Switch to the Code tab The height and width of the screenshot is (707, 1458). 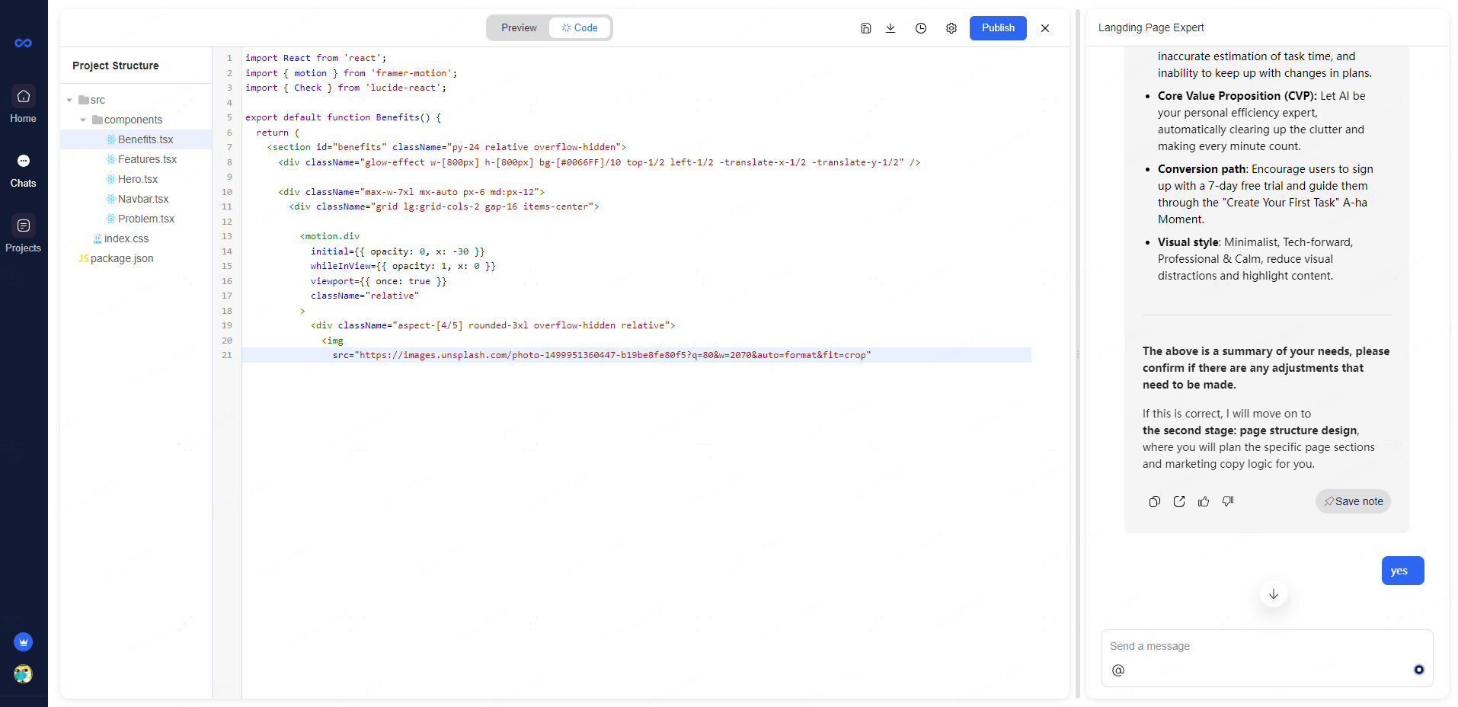click(580, 28)
